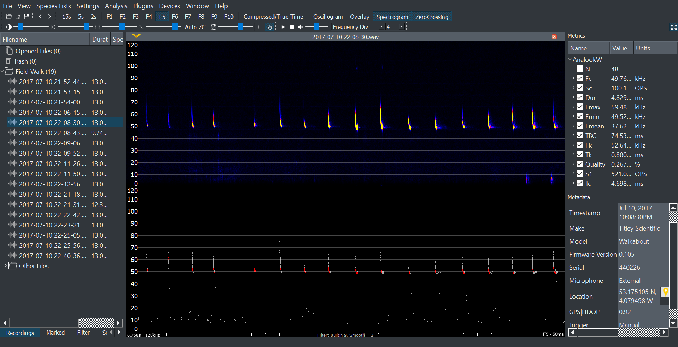Click the Compressed/True-Time button
The height and width of the screenshot is (347, 678).
pos(273,17)
